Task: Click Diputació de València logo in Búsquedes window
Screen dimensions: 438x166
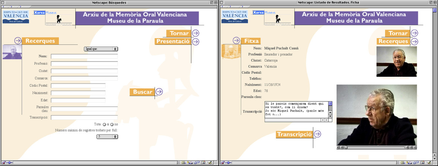Action: coord(16,16)
